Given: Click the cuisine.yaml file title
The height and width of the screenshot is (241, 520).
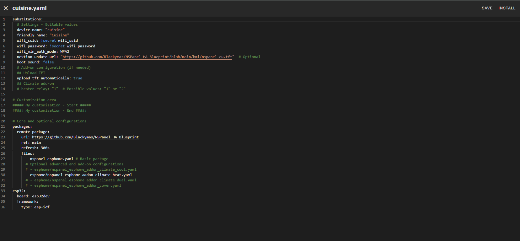Looking at the screenshot, I should click(29, 8).
